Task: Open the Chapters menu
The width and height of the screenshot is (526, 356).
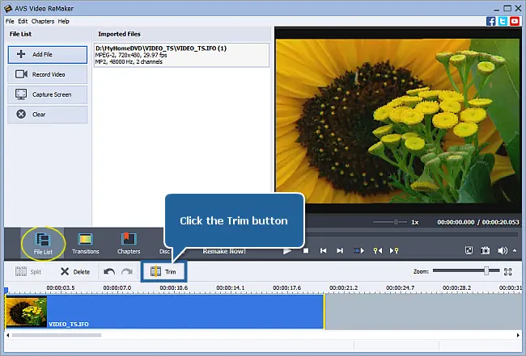Action: point(43,21)
